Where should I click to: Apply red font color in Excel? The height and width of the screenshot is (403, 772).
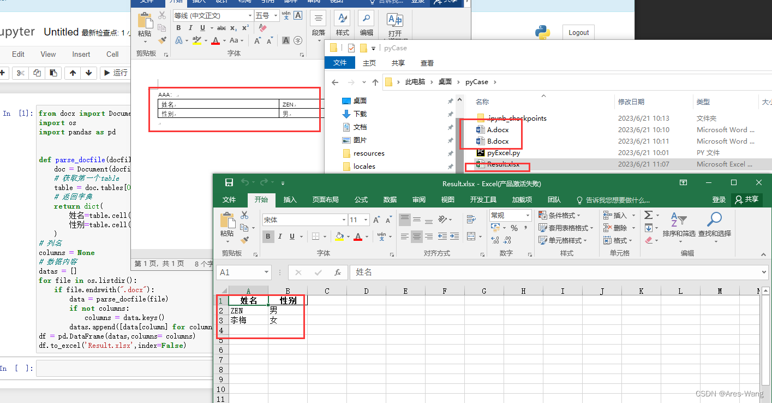(358, 236)
